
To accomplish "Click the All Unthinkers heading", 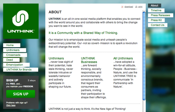I will pos(123,58).
